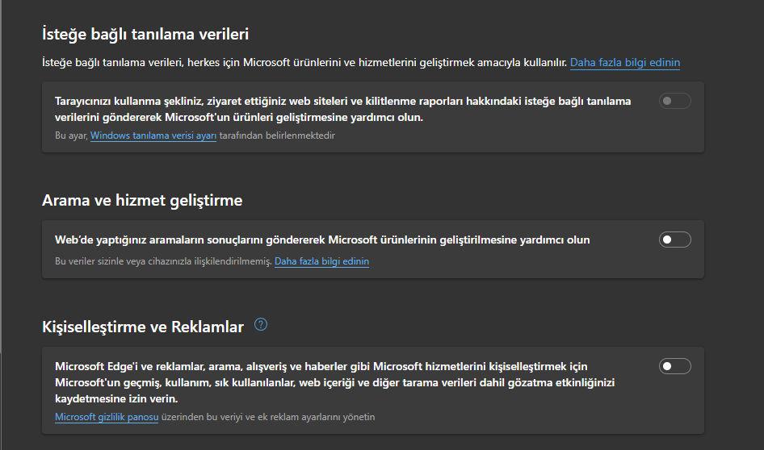This screenshot has height=450, width=764.
Task: Click the 'tarafından belirlenmektedir' note text
Action: coord(277,135)
